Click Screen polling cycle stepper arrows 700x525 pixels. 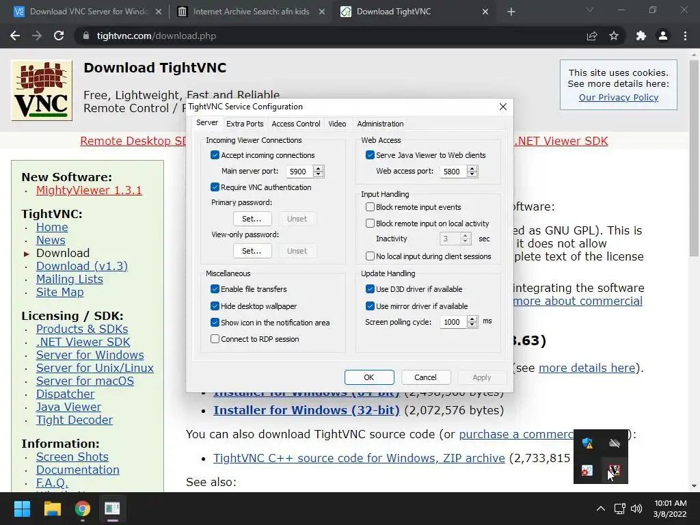point(472,322)
